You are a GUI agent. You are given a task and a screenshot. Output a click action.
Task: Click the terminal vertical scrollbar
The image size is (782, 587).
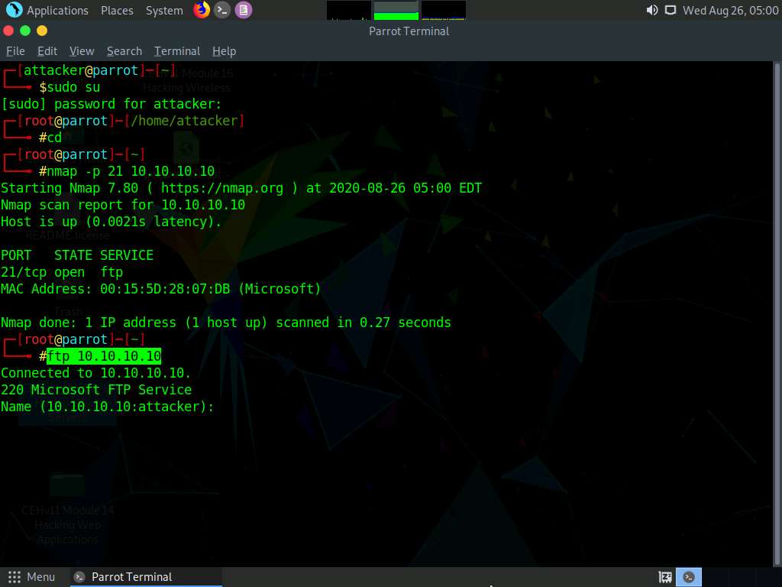(777, 313)
